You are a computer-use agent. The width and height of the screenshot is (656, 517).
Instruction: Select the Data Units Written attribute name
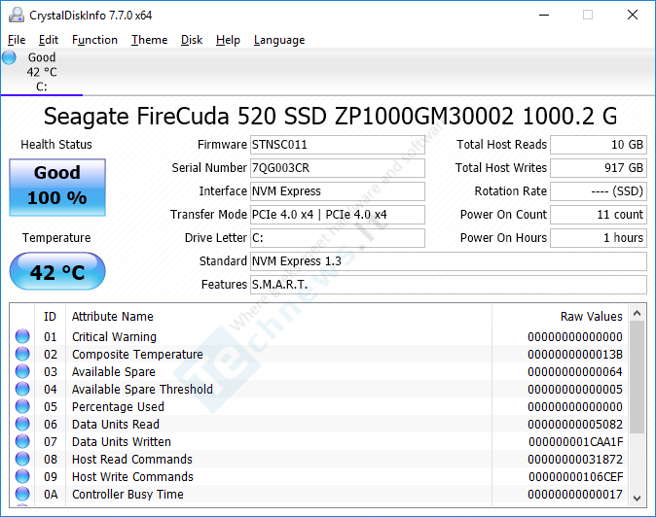pos(122,442)
